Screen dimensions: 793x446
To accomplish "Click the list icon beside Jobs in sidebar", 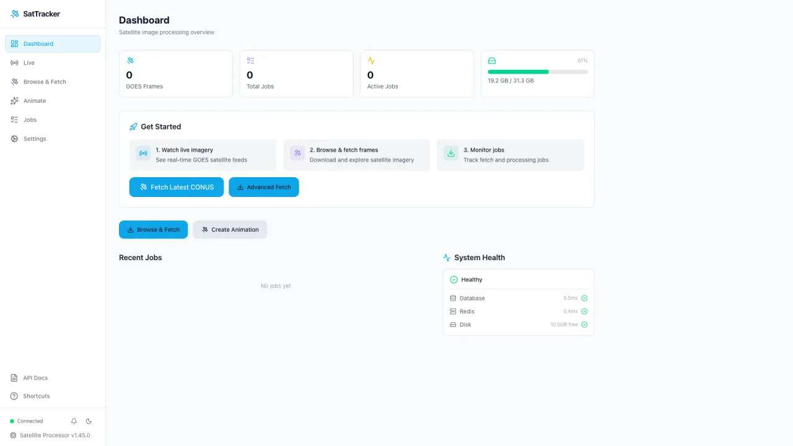I will tap(15, 120).
